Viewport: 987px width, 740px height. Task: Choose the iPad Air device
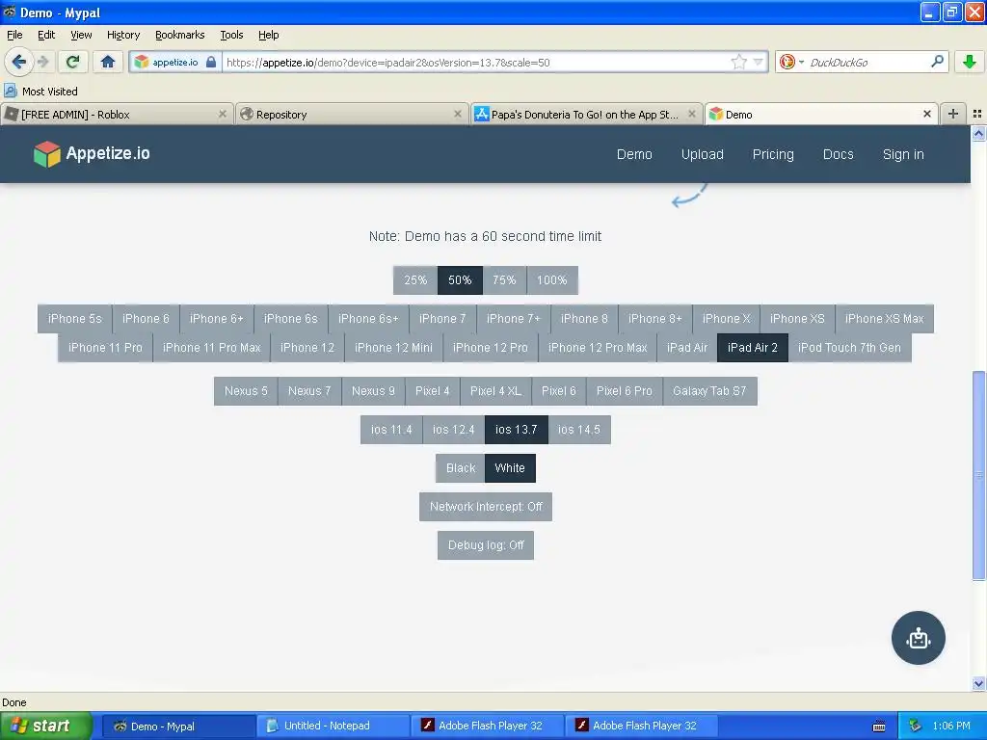686,347
